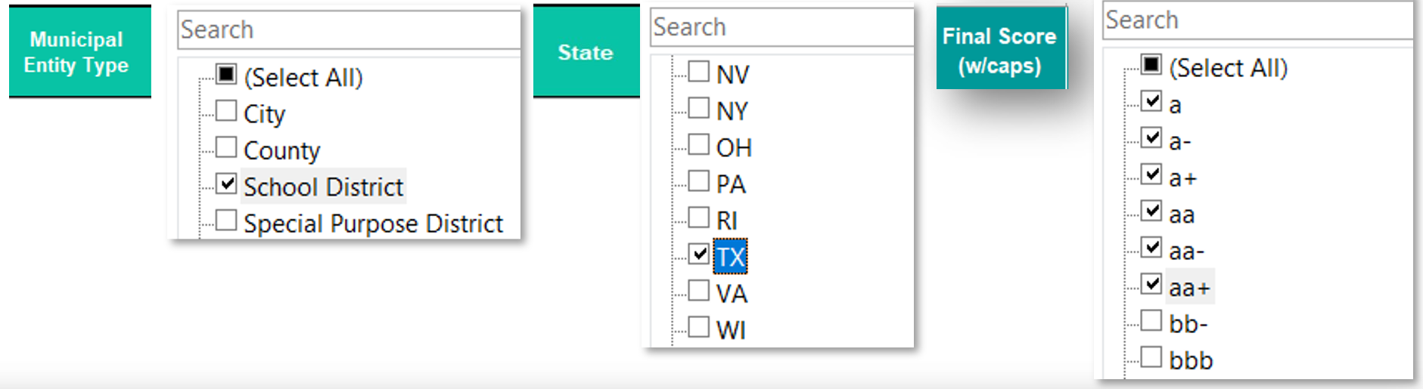Check the City entity type checkbox
1423x389 pixels.
(x=226, y=111)
